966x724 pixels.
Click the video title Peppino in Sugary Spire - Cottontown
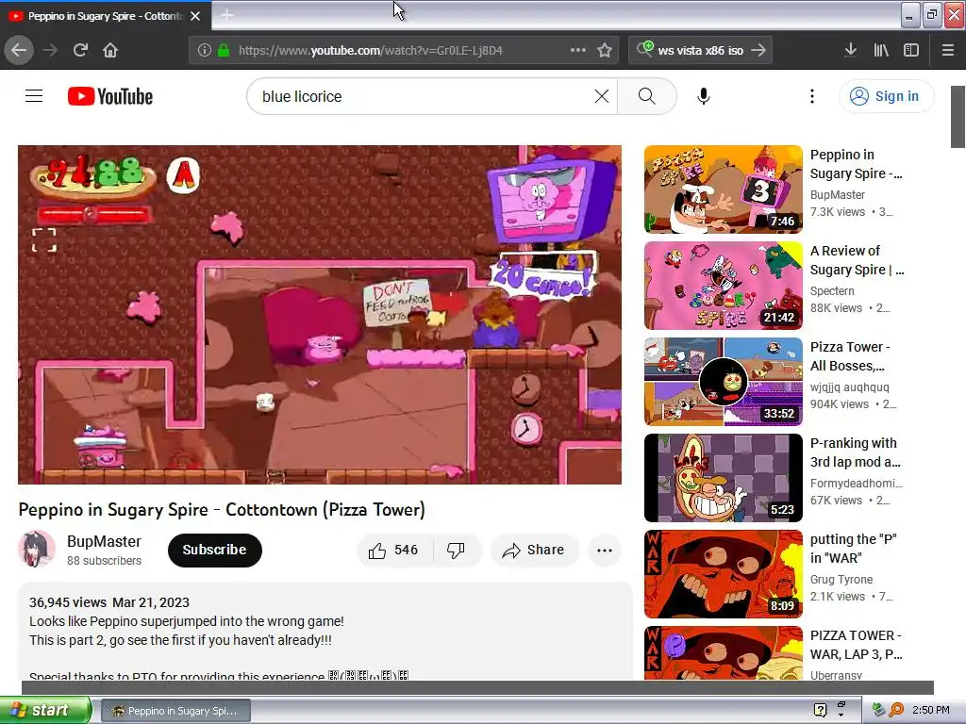222,509
